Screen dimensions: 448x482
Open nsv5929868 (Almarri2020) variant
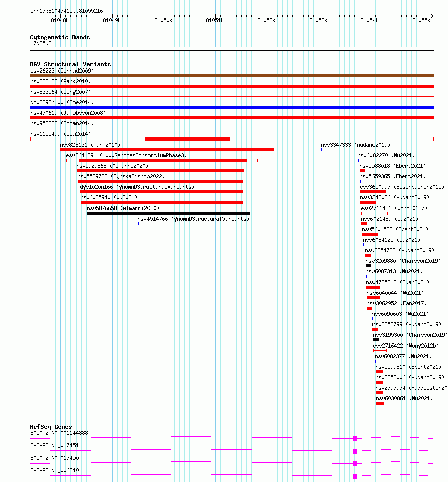coord(112,166)
